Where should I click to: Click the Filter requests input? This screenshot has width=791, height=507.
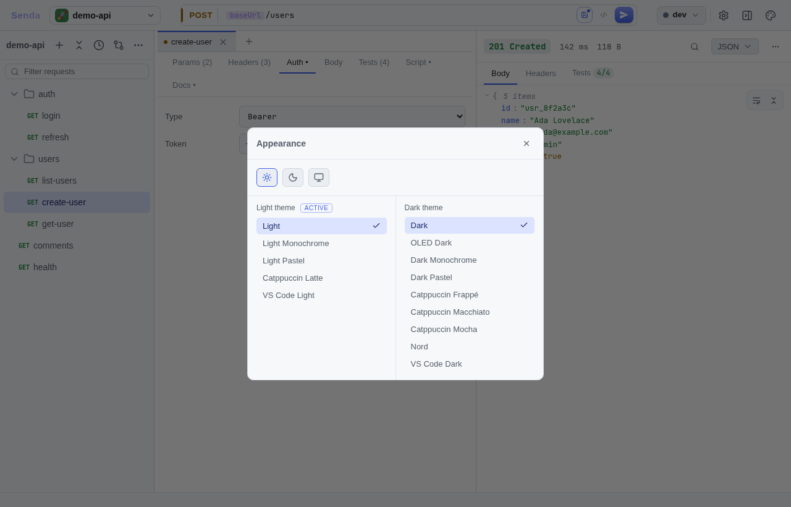(77, 72)
